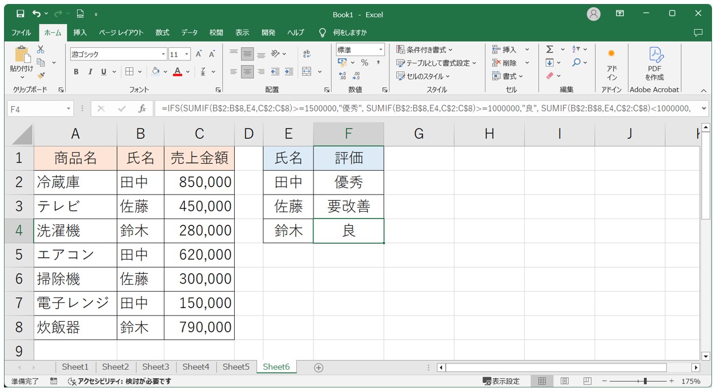Viewport: 716px width, 392px height.
Task: Open the font size 11 dropdown
Action: coord(188,54)
